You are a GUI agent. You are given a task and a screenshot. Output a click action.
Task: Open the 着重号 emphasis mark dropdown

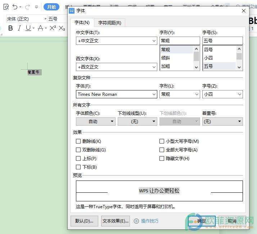pos(222,122)
